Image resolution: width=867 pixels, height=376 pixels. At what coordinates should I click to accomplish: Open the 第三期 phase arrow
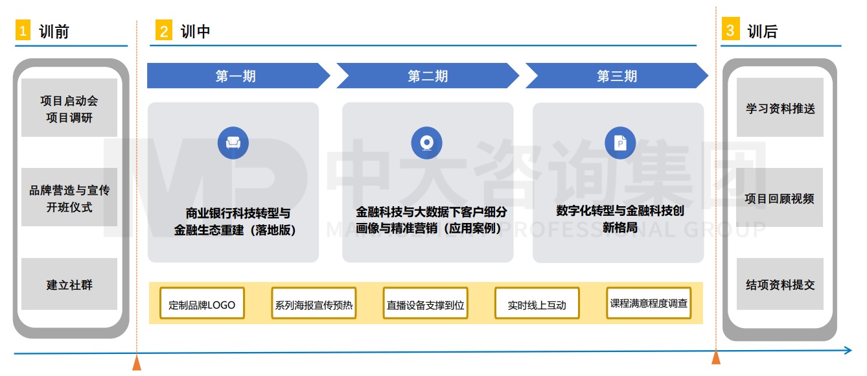(x=616, y=76)
